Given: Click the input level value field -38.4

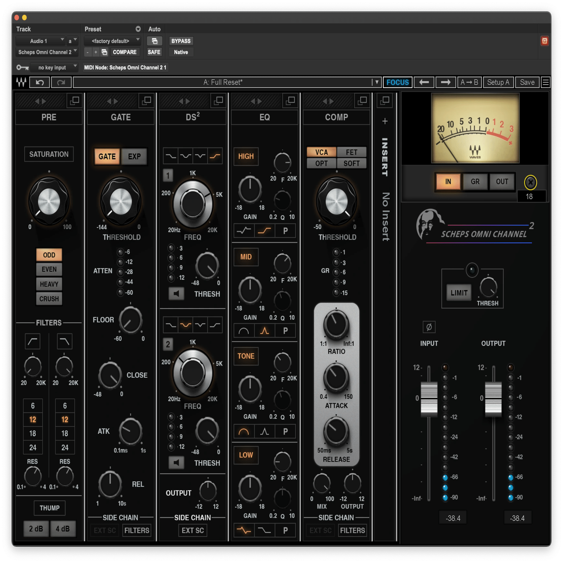Looking at the screenshot, I should click(453, 518).
